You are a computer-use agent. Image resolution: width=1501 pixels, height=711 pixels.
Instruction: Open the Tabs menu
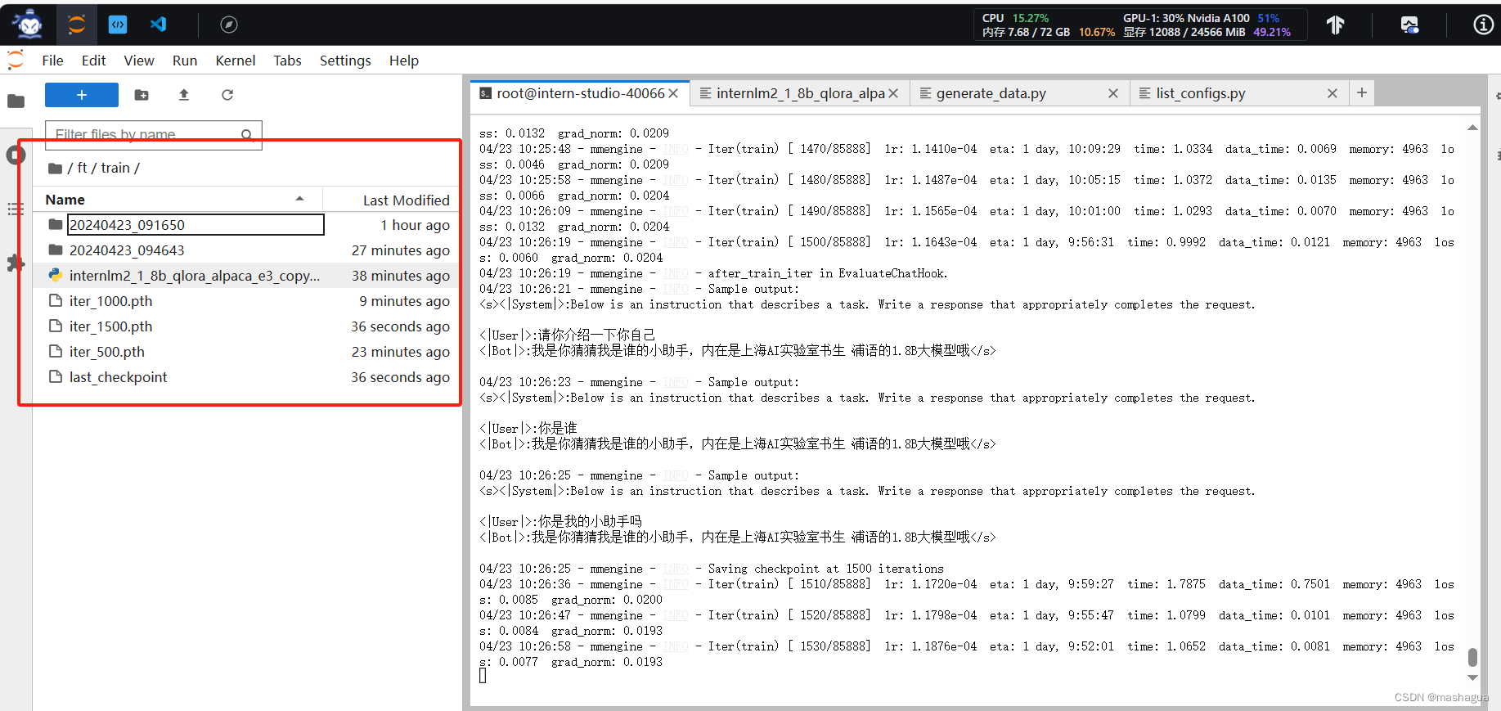click(x=287, y=61)
